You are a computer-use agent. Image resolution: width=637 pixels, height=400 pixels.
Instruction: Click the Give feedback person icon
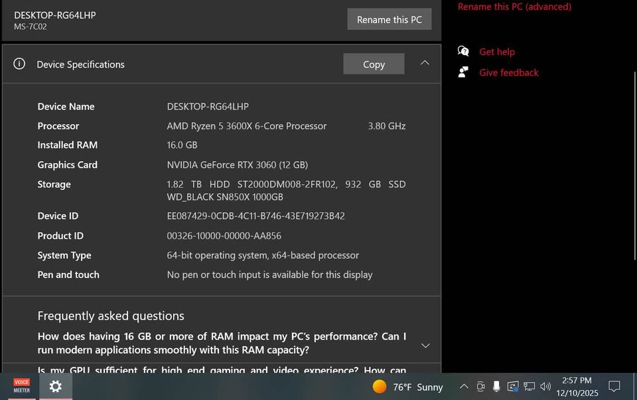click(463, 72)
